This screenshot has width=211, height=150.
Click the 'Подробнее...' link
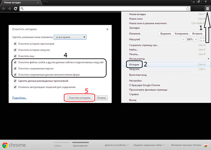[19, 98]
